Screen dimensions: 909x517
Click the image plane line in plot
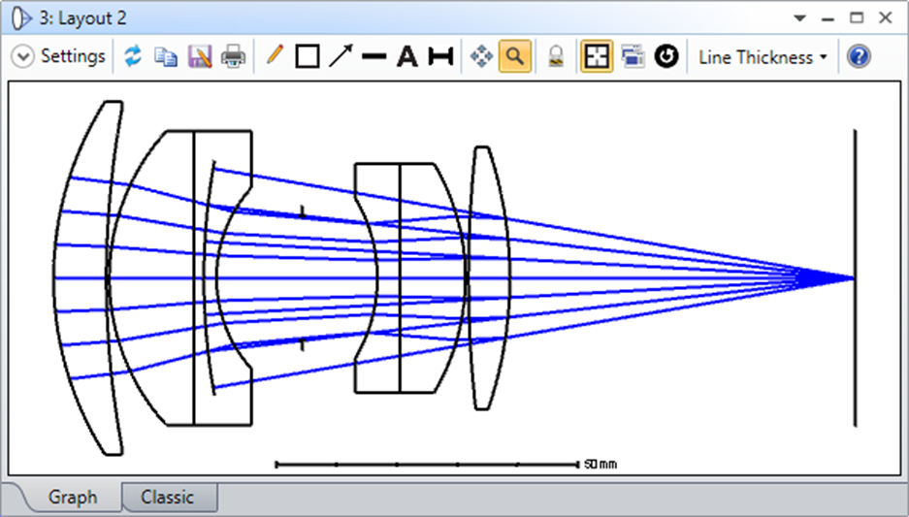[x=855, y=278]
